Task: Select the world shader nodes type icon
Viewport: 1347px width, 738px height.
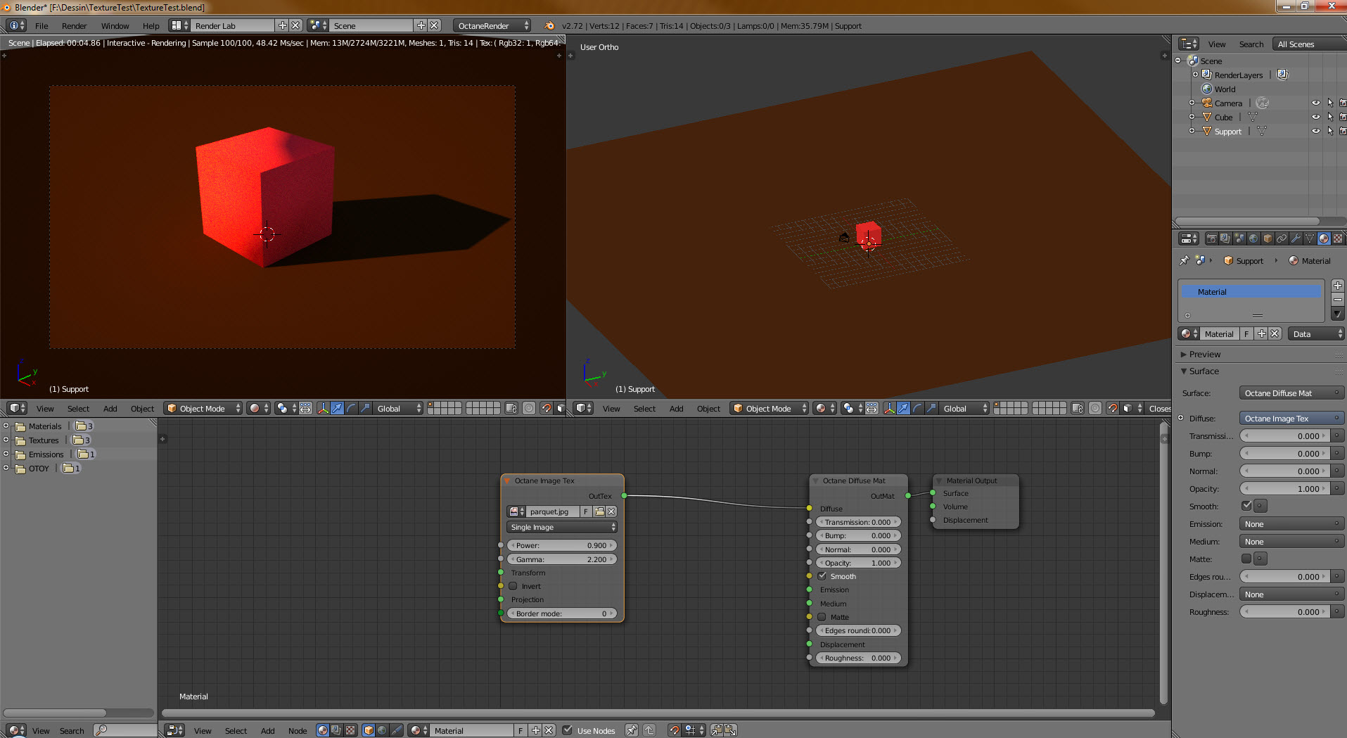Action: (382, 730)
